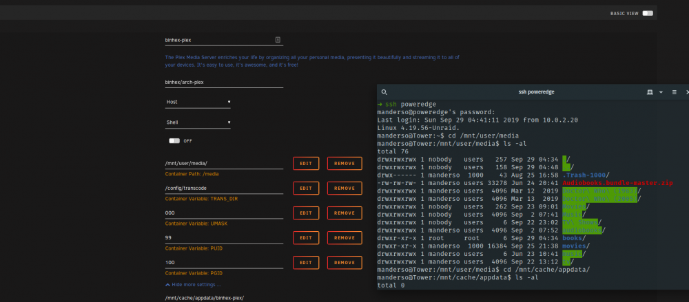This screenshot has height=302, width=689.
Task: Remove the PGID variable
Action: [344, 263]
